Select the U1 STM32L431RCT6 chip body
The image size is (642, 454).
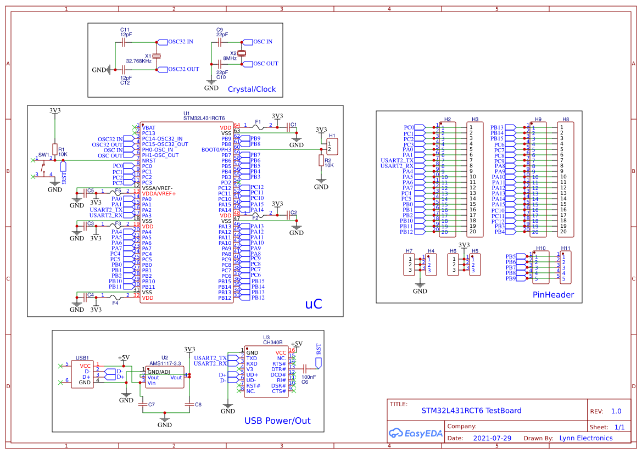click(x=187, y=212)
